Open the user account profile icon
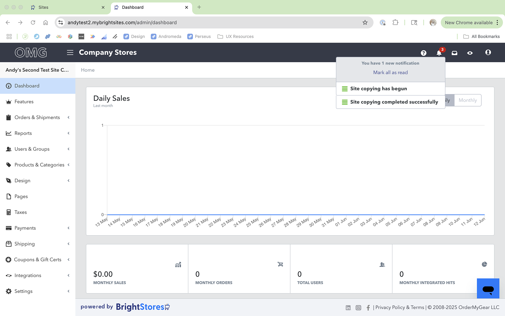This screenshot has height=316, width=505. [488, 52]
